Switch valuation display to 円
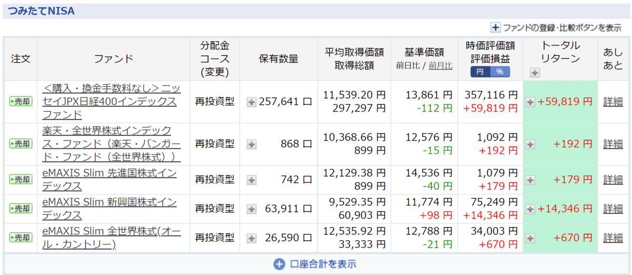632x275 pixels. (480, 72)
